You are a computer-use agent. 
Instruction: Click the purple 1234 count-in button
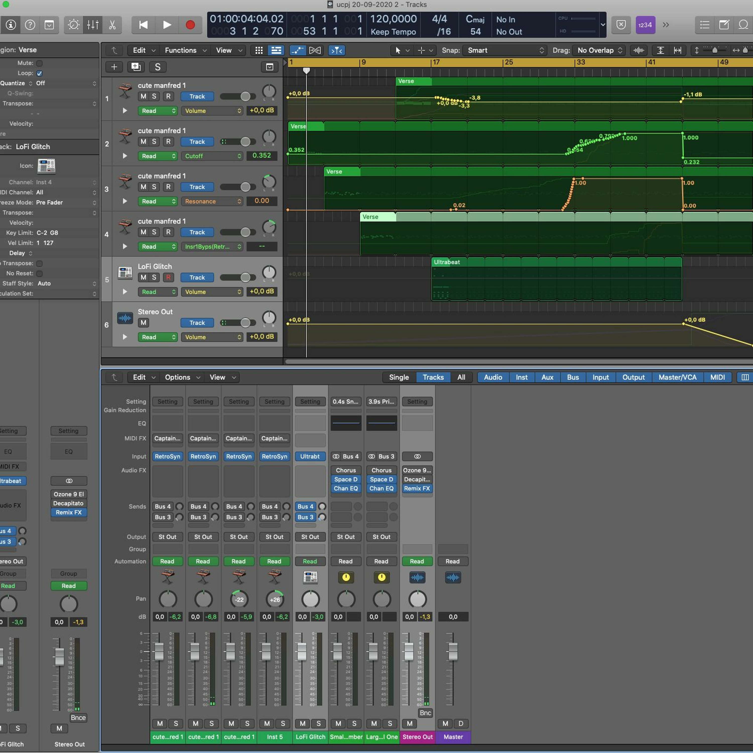645,25
